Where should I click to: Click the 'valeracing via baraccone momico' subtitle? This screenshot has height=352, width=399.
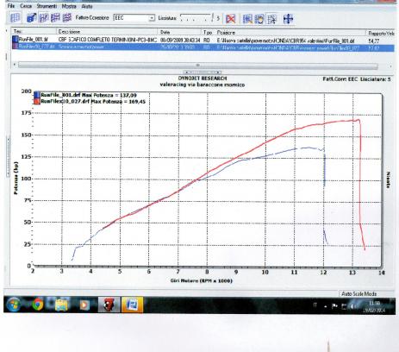point(203,85)
